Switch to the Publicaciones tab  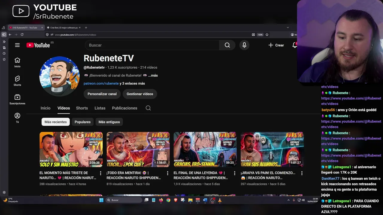tap(124, 108)
